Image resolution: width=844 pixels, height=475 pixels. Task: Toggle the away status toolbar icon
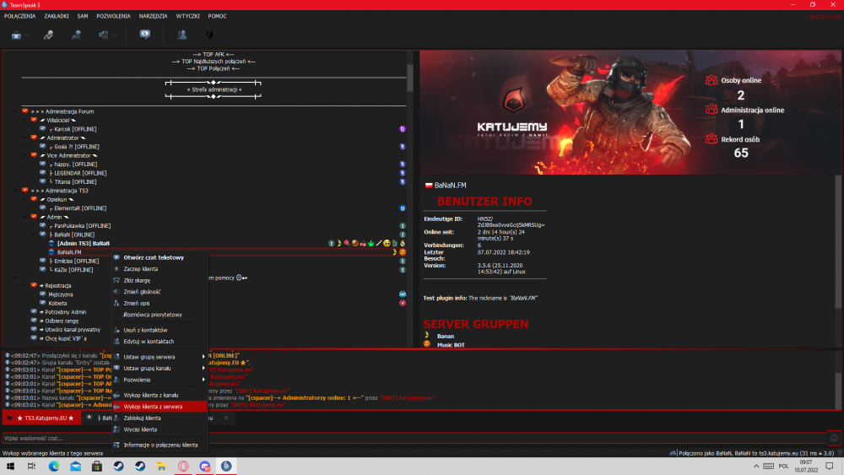click(16, 35)
